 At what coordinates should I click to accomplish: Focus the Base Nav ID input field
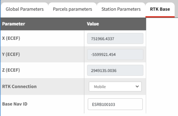tap(115, 104)
